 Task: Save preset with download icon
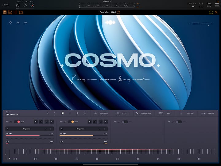pos(77,113)
